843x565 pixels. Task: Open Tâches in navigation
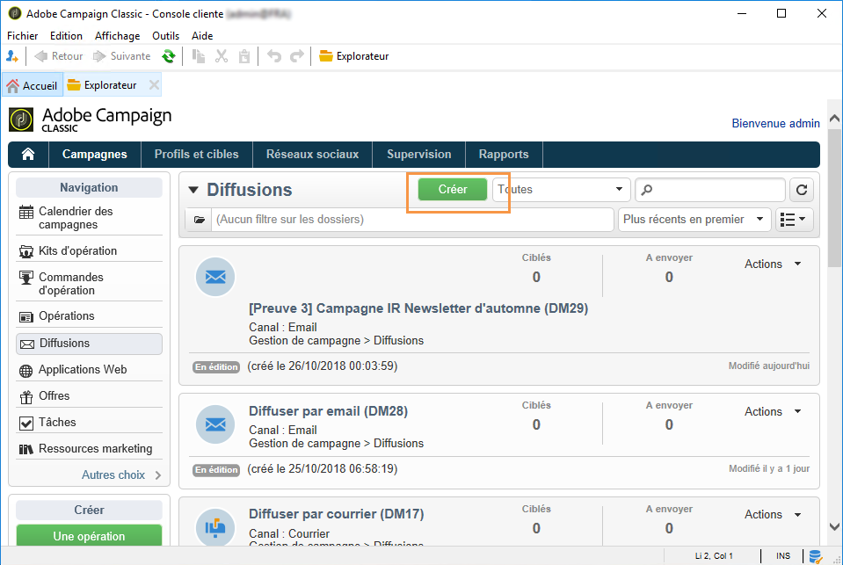[89, 423]
